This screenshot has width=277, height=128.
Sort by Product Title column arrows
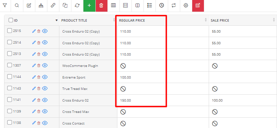pyautogui.click(x=114, y=20)
